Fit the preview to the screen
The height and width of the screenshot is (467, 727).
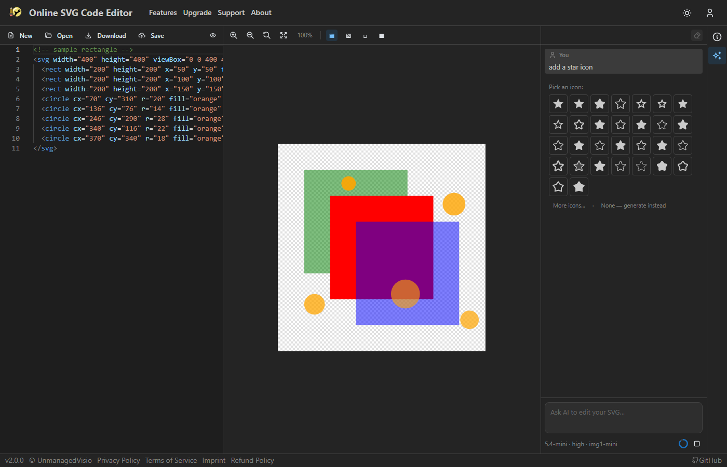[284, 35]
